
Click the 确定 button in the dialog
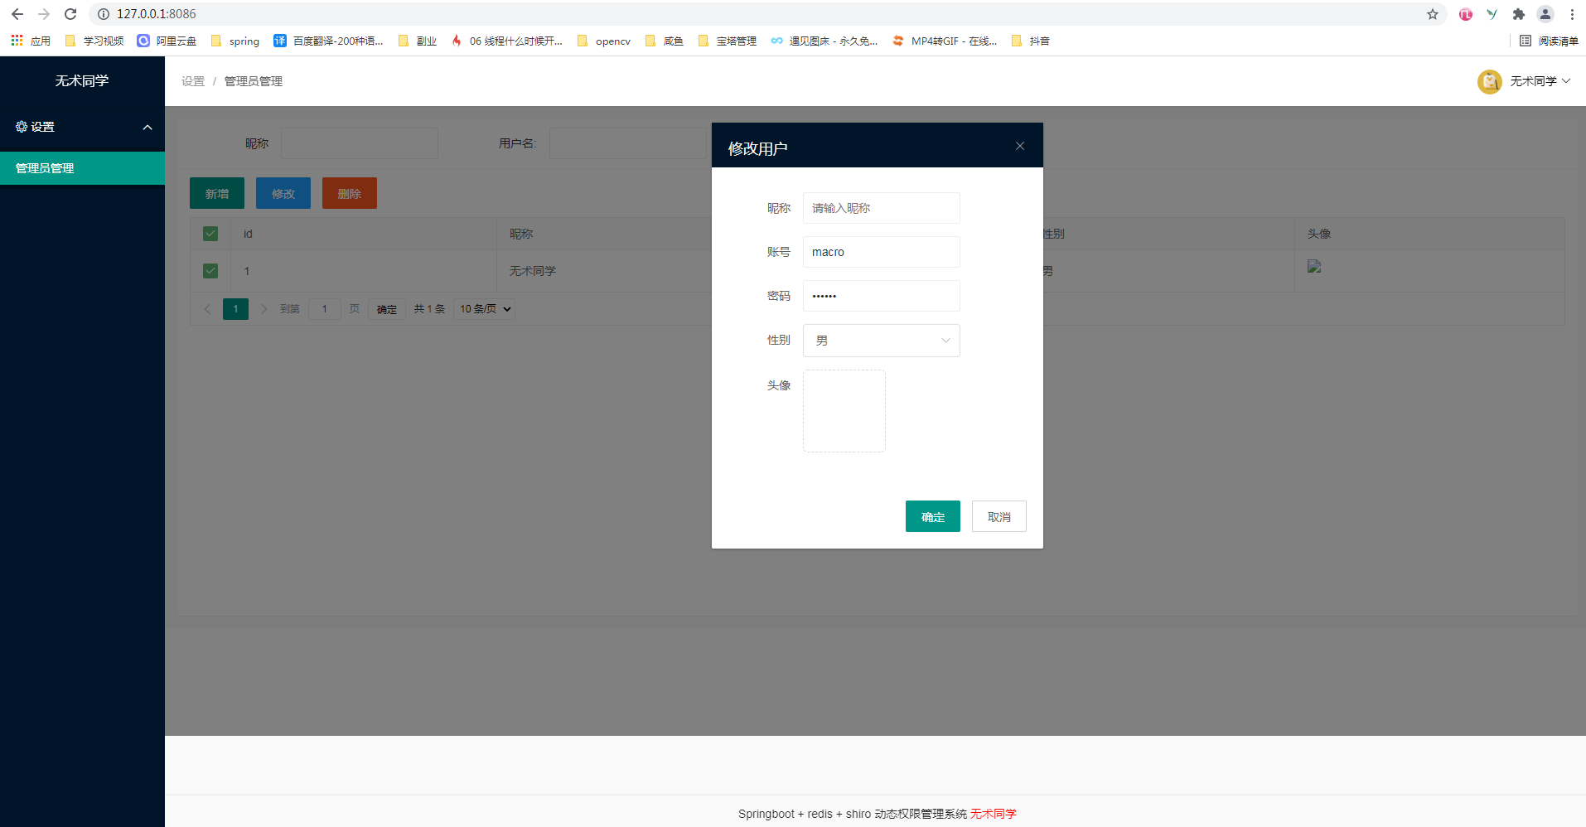(932, 516)
